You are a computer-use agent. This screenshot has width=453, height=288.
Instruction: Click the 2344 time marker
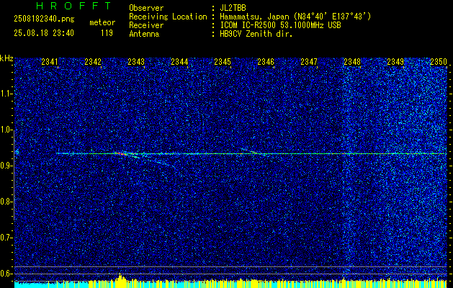179,61
